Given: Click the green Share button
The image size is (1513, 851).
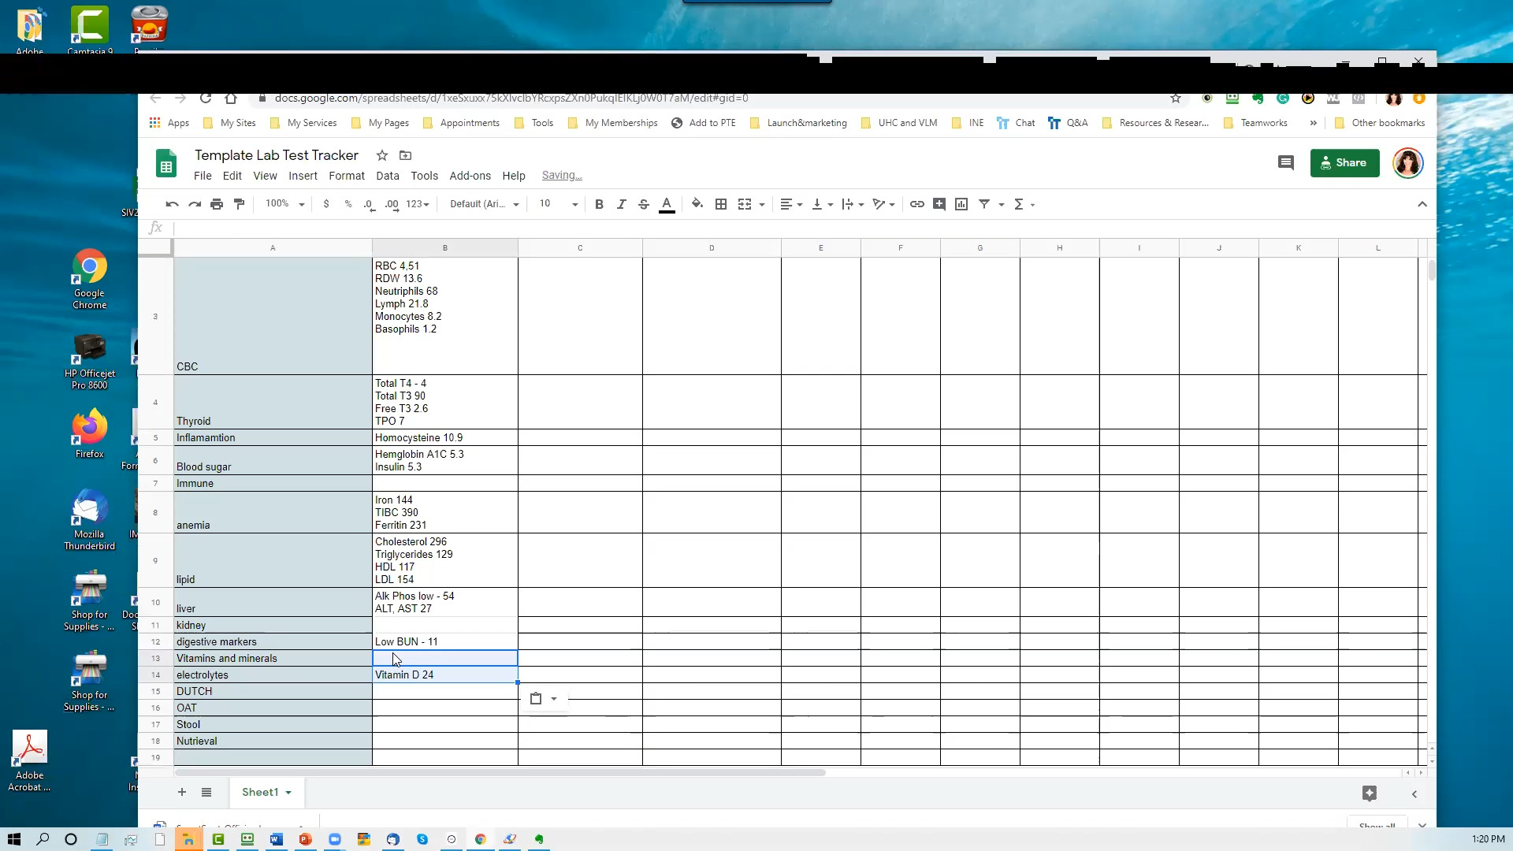Looking at the screenshot, I should tap(1344, 163).
